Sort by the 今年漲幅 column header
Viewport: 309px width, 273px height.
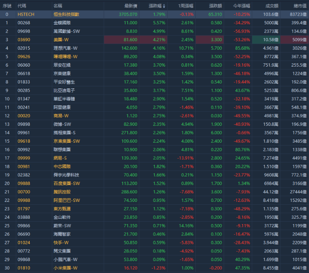[x=241, y=6]
